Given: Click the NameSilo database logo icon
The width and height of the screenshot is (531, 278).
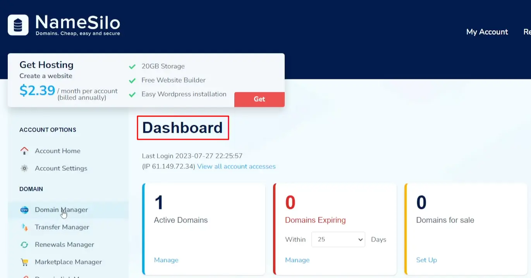Looking at the screenshot, I should (x=18, y=25).
